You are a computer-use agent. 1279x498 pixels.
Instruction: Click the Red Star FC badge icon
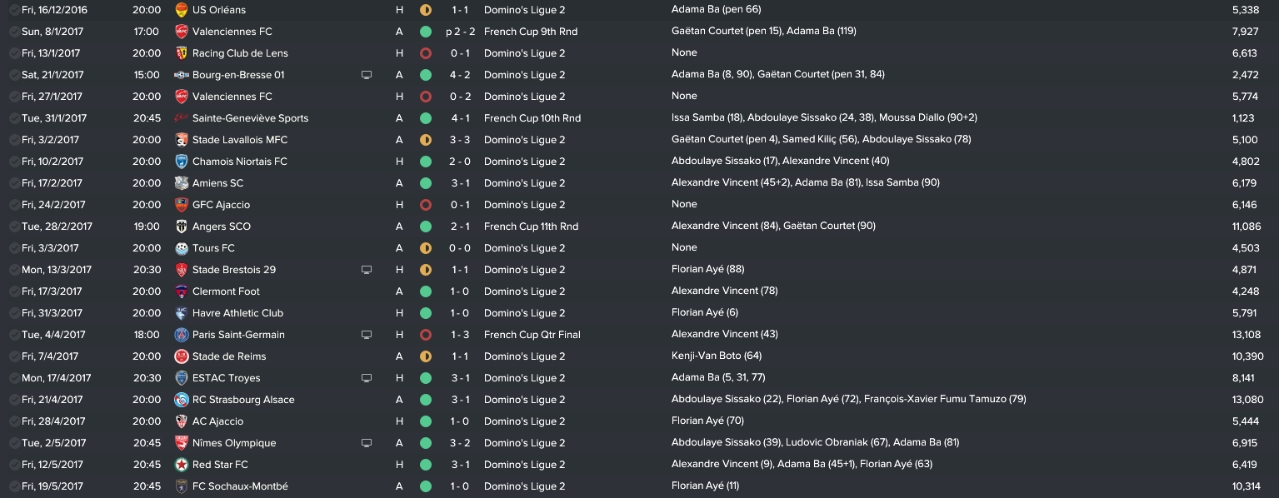[x=181, y=465]
